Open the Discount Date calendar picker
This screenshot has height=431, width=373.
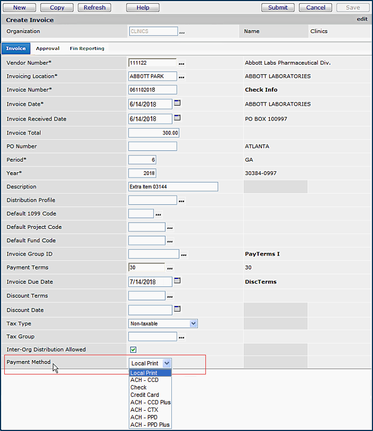pos(178,309)
